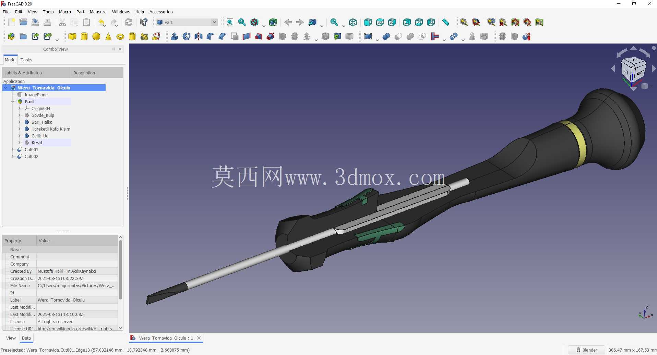Click the Cut scissors icon
The image size is (657, 355).
(62, 23)
